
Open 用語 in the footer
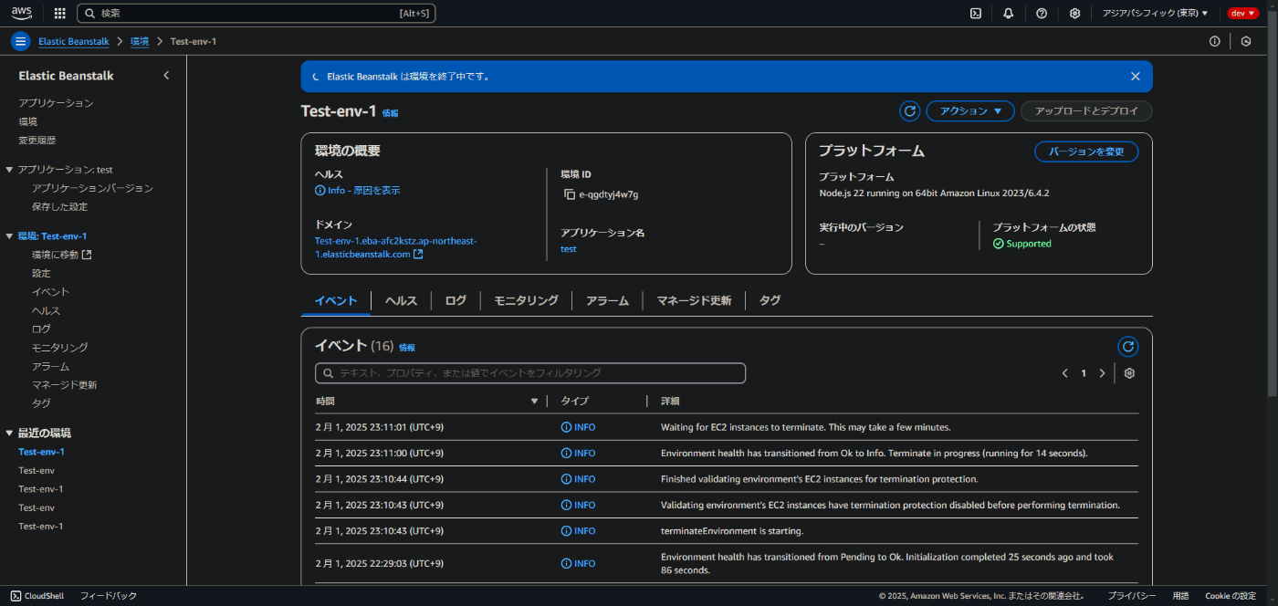coord(1180,596)
